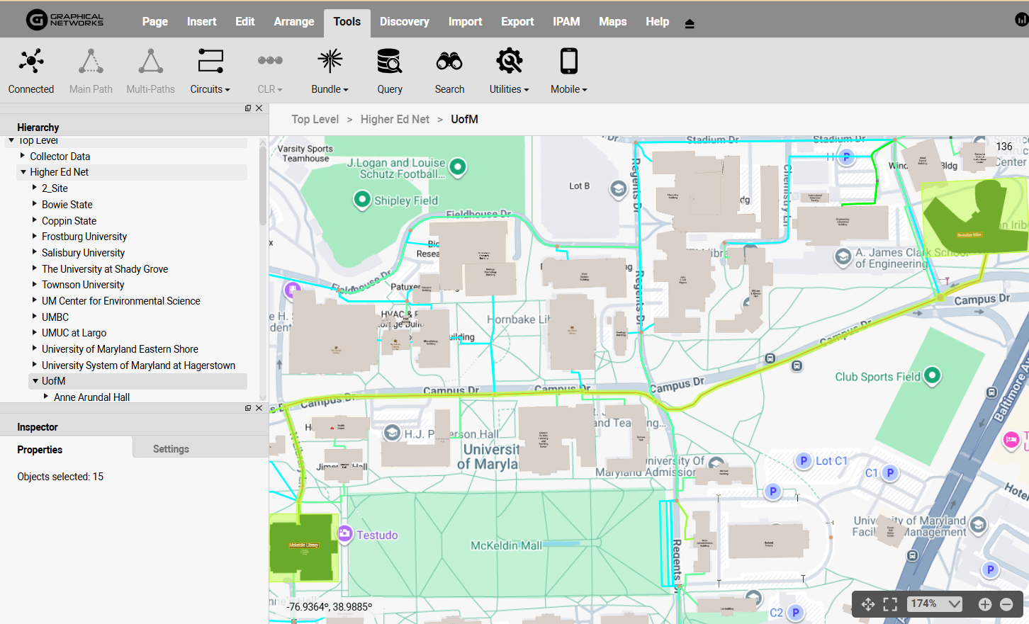Collapse the UofM tree node
Screen dimensions: 1029x624
(x=35, y=381)
